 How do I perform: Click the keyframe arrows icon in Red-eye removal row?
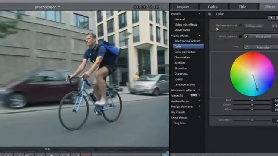(x=275, y=26)
